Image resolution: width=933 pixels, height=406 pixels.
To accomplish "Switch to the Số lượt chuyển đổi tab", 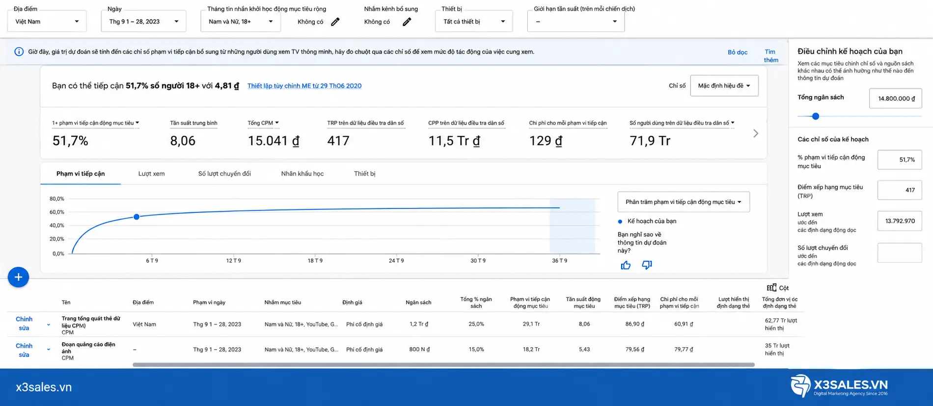I will pyautogui.click(x=224, y=174).
